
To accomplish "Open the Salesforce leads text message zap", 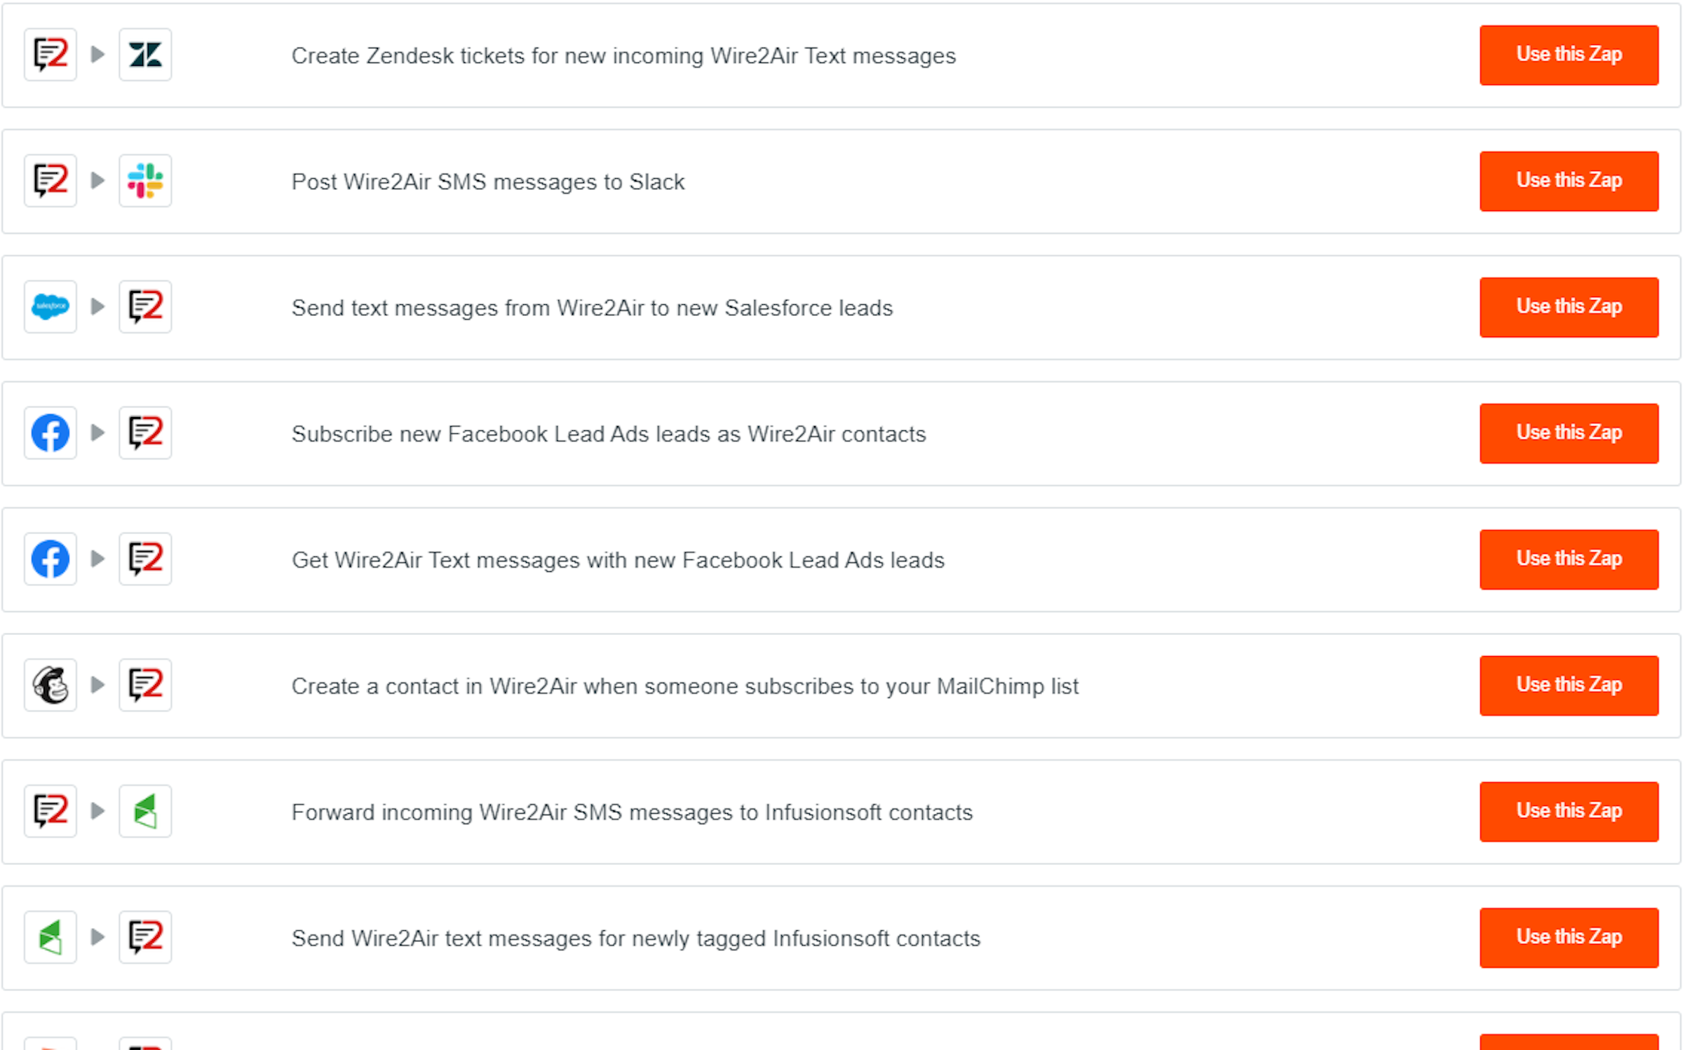I will coord(1569,307).
